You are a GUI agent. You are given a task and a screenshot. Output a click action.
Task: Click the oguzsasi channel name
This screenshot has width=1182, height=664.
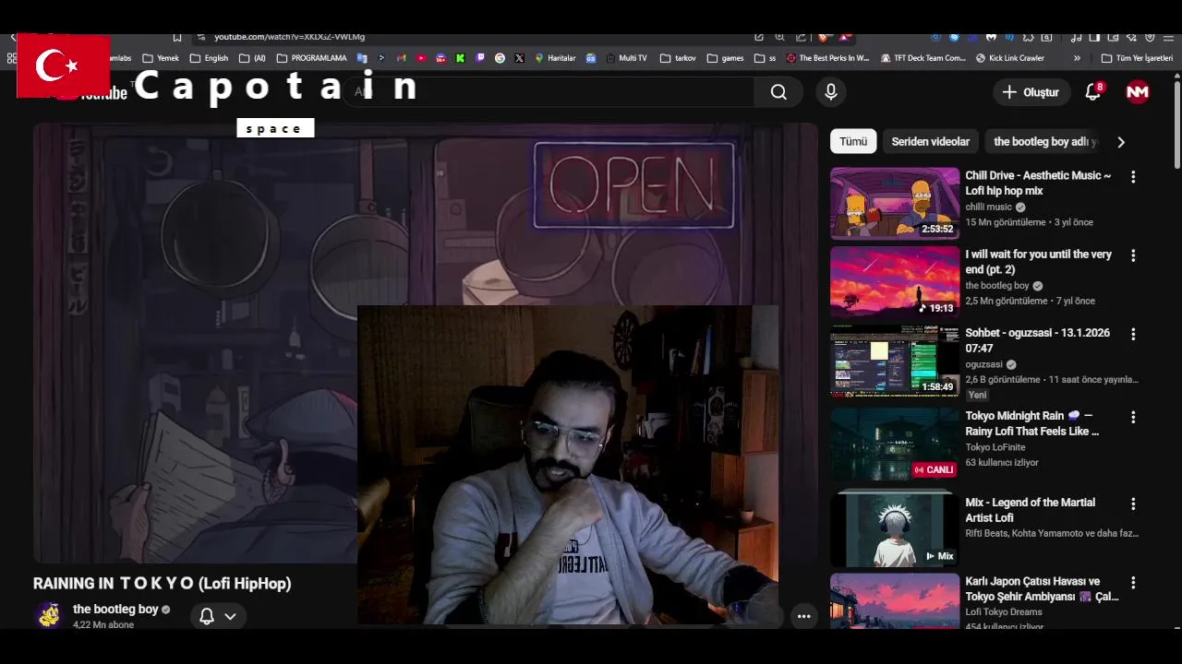(984, 364)
